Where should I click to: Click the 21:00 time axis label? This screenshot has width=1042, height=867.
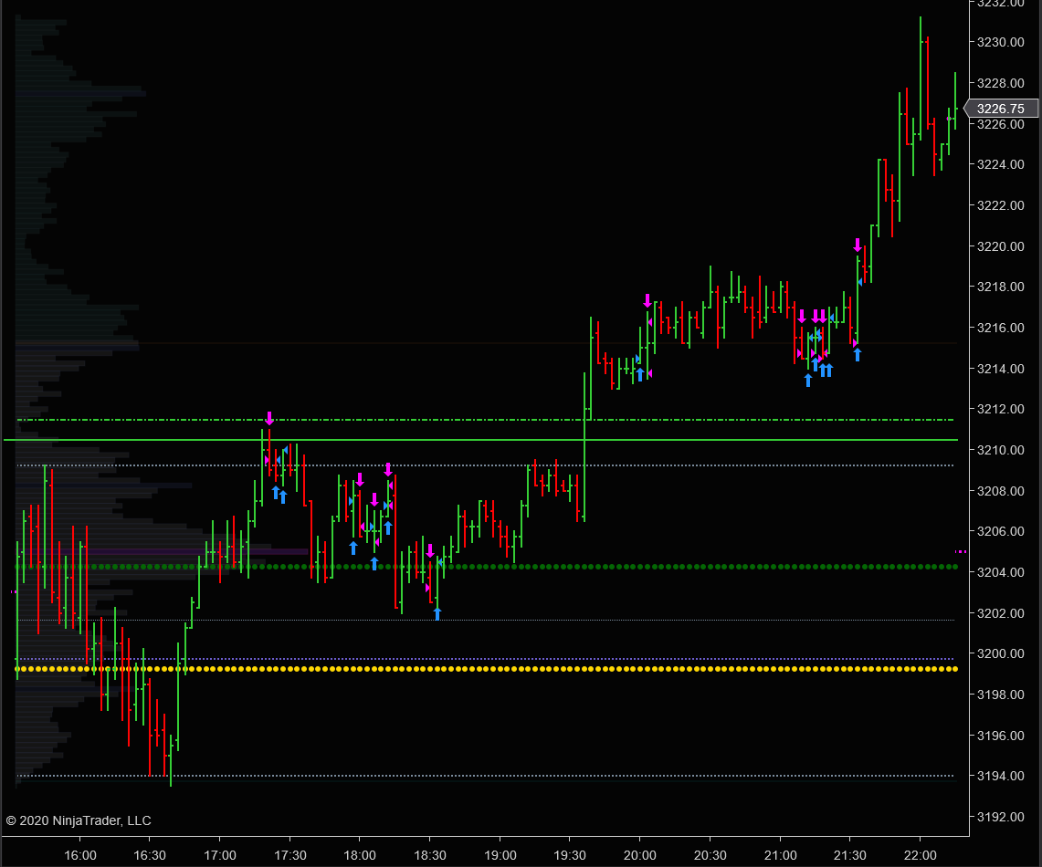tap(780, 855)
